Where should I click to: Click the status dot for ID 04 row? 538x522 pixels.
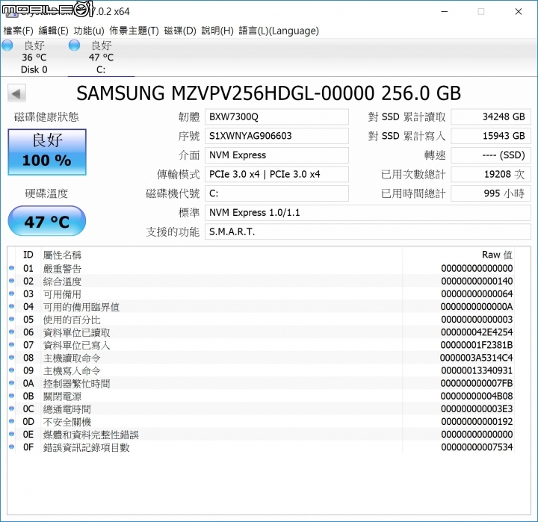pos(11,306)
